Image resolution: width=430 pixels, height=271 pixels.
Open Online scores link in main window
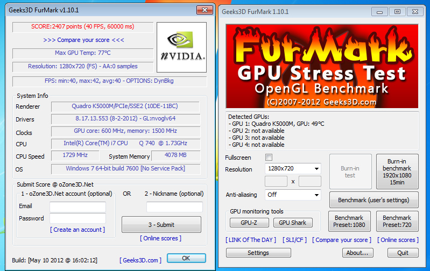(x=398, y=240)
